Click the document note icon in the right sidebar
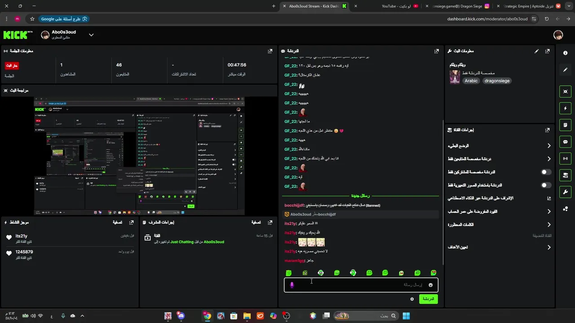 pos(565,125)
